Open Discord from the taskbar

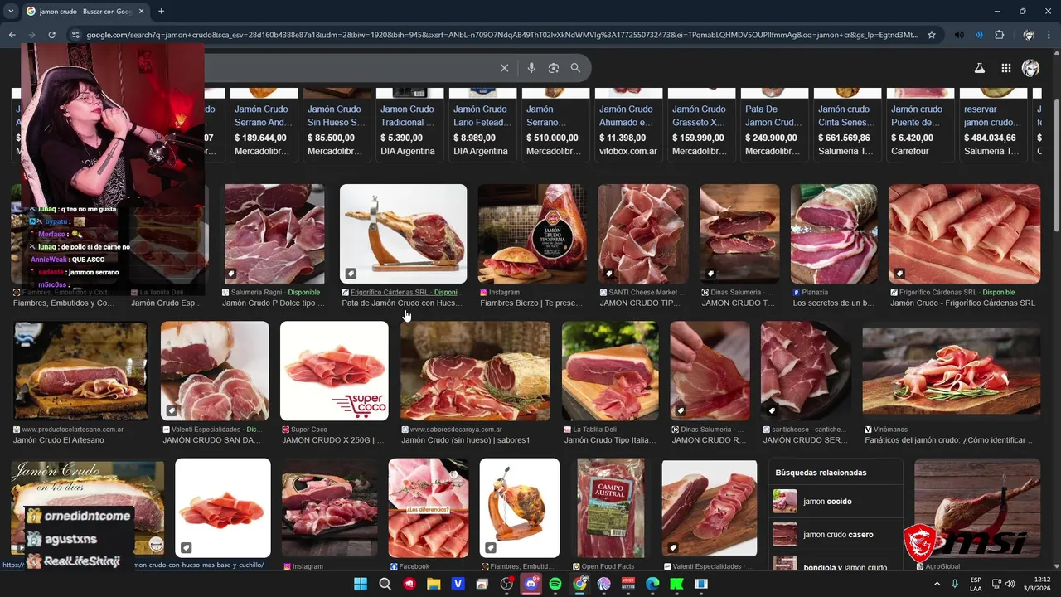click(531, 584)
